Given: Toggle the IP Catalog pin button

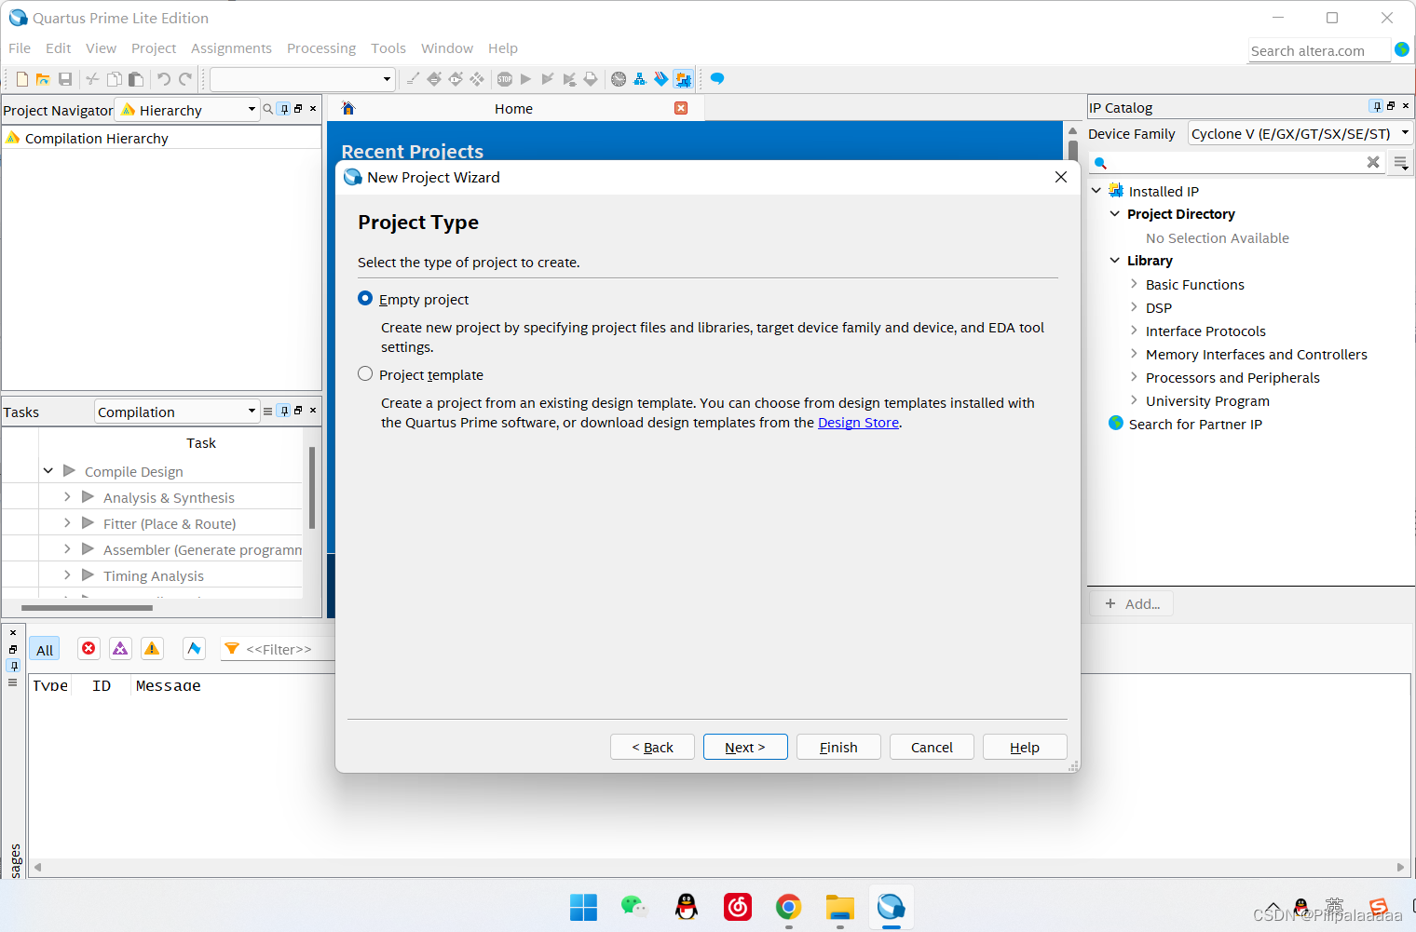Looking at the screenshot, I should [x=1376, y=106].
